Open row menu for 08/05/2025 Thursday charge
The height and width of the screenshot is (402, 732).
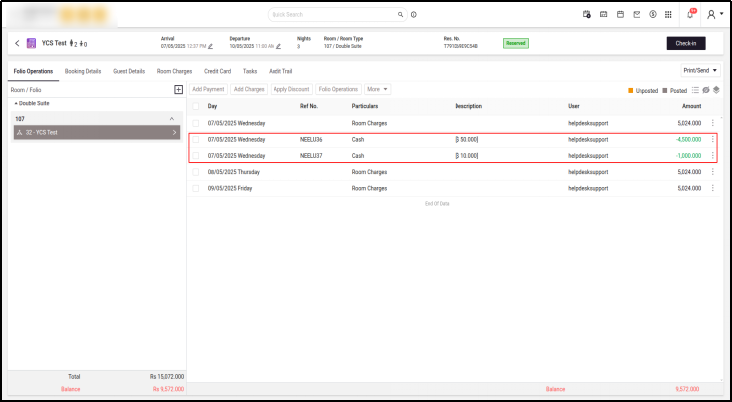click(x=712, y=172)
